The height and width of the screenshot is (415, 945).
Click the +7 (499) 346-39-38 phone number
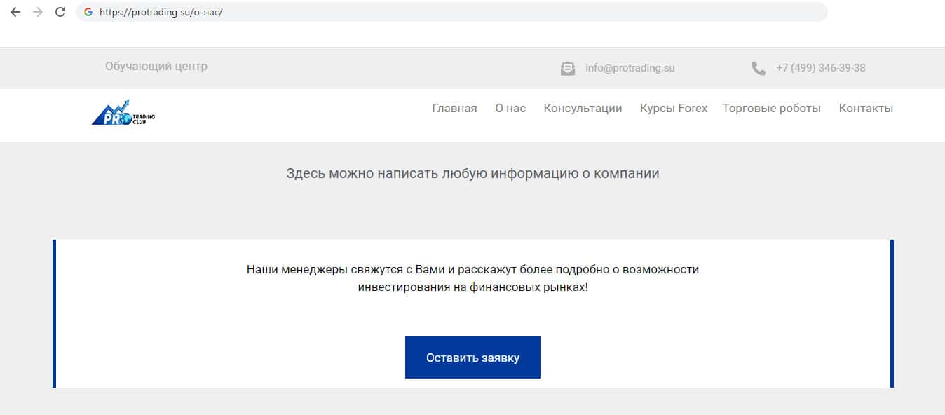coord(820,69)
